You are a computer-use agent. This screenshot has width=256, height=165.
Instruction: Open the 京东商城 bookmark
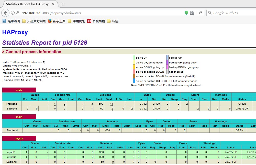(x=96, y=21)
